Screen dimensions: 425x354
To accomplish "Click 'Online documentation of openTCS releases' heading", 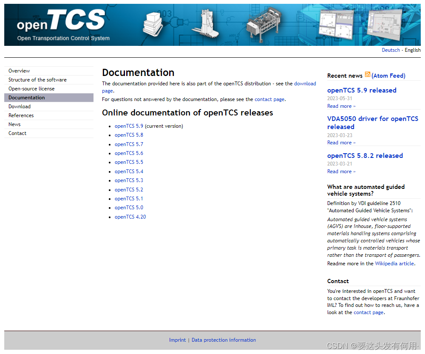I will [187, 112].
